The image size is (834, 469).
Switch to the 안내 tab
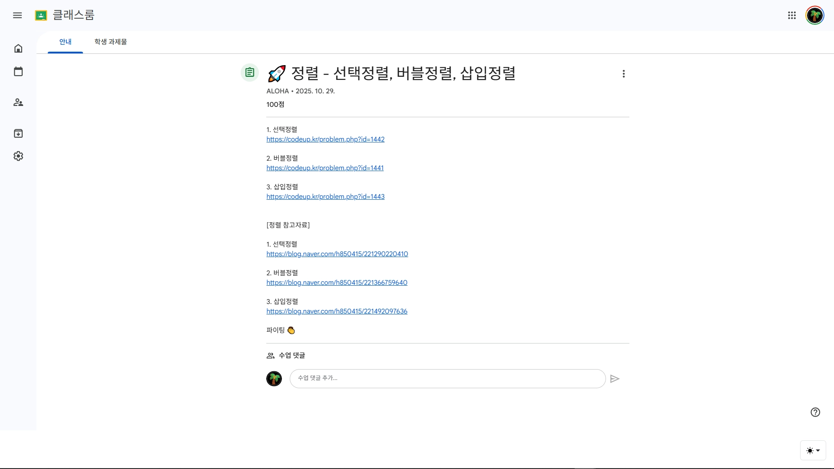click(65, 42)
